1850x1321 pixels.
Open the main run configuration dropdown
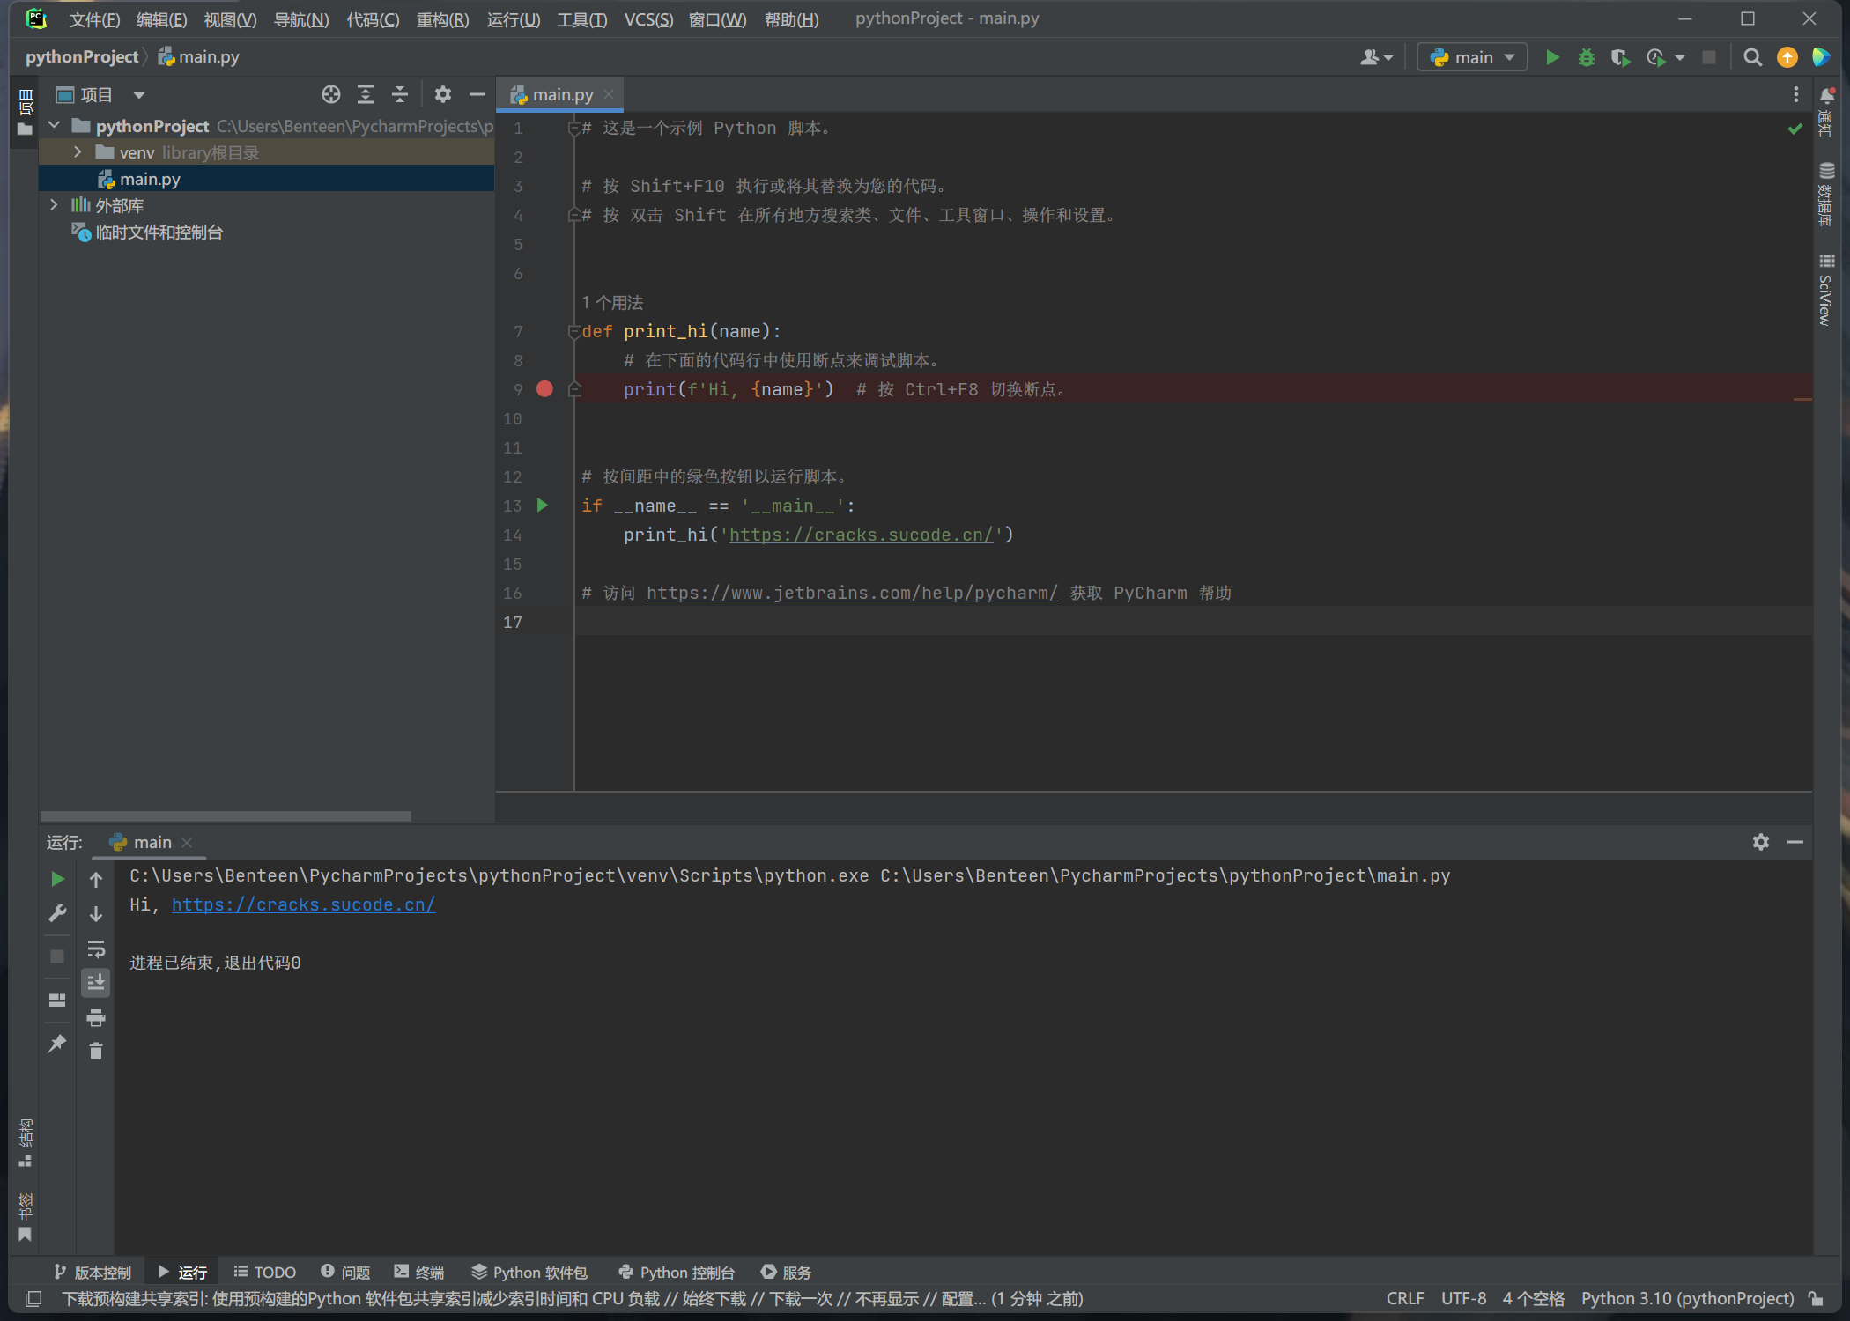pyautogui.click(x=1472, y=57)
